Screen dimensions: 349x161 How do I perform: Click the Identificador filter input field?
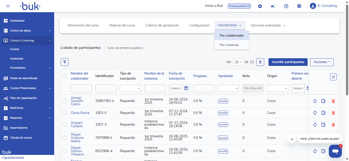point(106,88)
